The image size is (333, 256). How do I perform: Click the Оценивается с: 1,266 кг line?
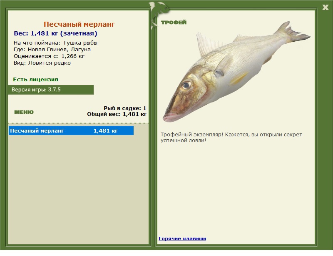click(x=49, y=56)
